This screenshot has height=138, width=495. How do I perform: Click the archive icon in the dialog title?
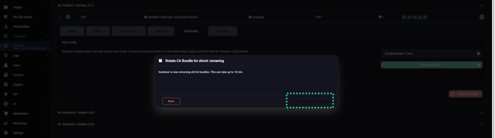(x=160, y=61)
